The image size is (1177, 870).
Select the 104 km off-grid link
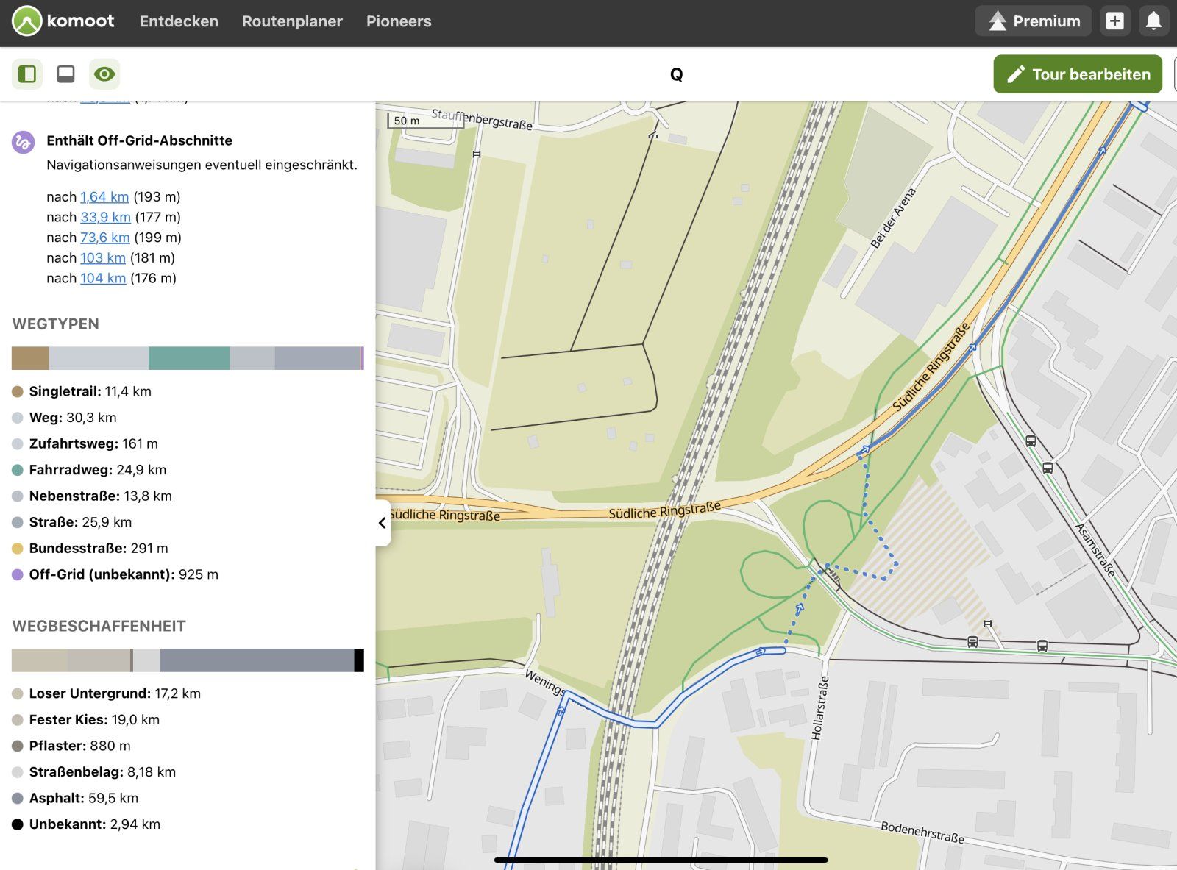click(103, 278)
